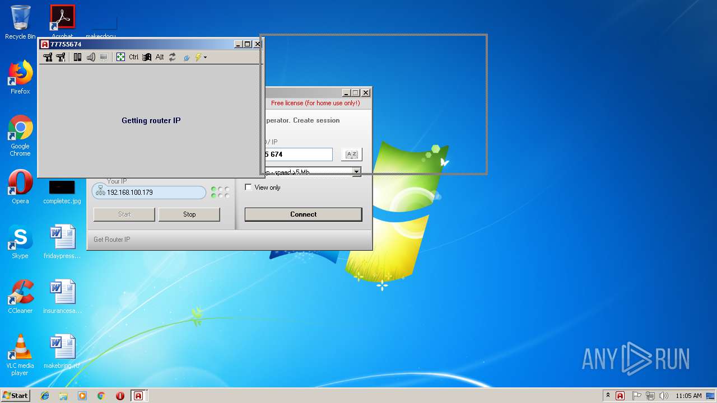Viewport: 717px width, 403px height.
Task: Toggle the sound speaker icon in session toolbar
Action: pos(91,57)
